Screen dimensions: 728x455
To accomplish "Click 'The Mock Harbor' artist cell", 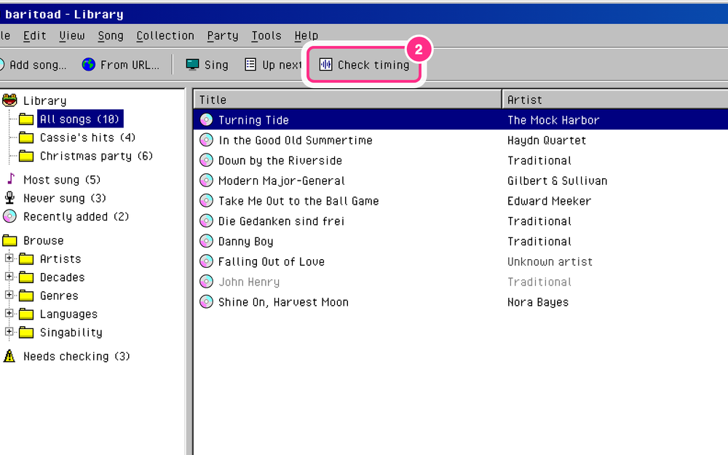I will click(x=553, y=120).
